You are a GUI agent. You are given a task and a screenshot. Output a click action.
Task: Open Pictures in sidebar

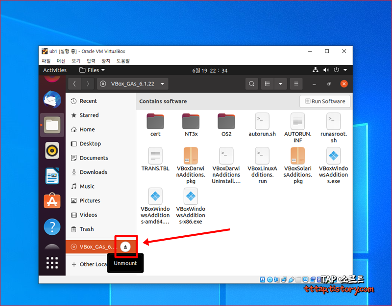tap(101, 201)
